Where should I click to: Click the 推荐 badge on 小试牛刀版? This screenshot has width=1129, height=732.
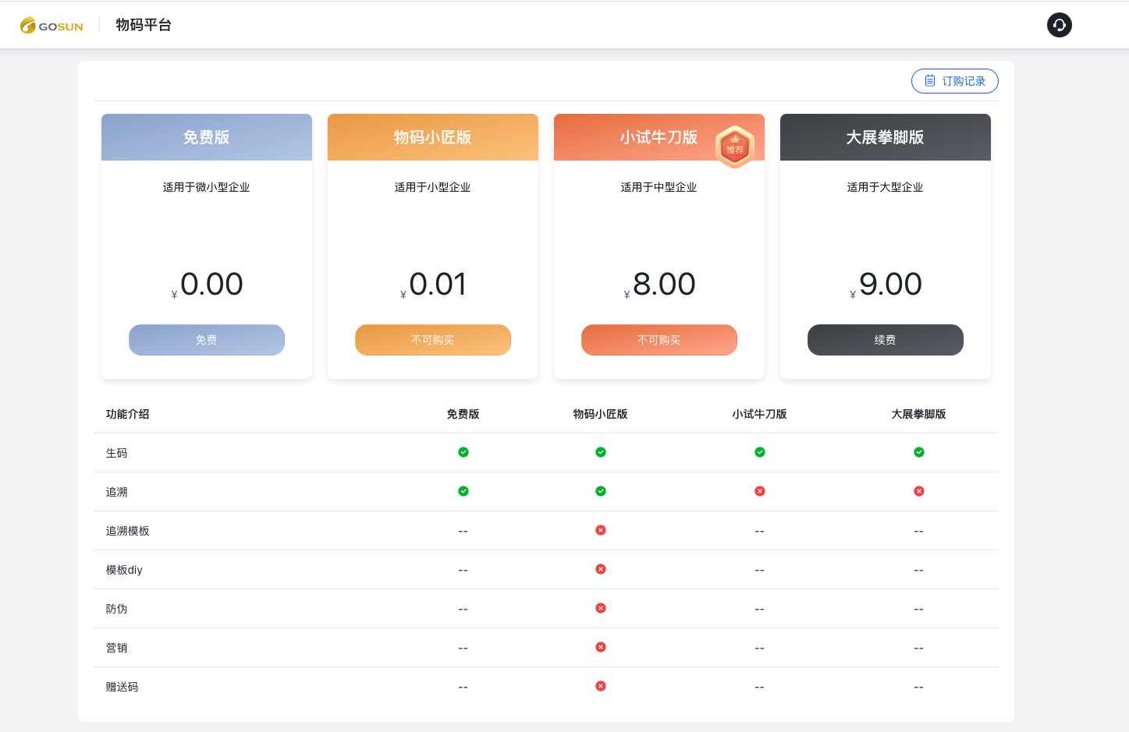pyautogui.click(x=734, y=147)
